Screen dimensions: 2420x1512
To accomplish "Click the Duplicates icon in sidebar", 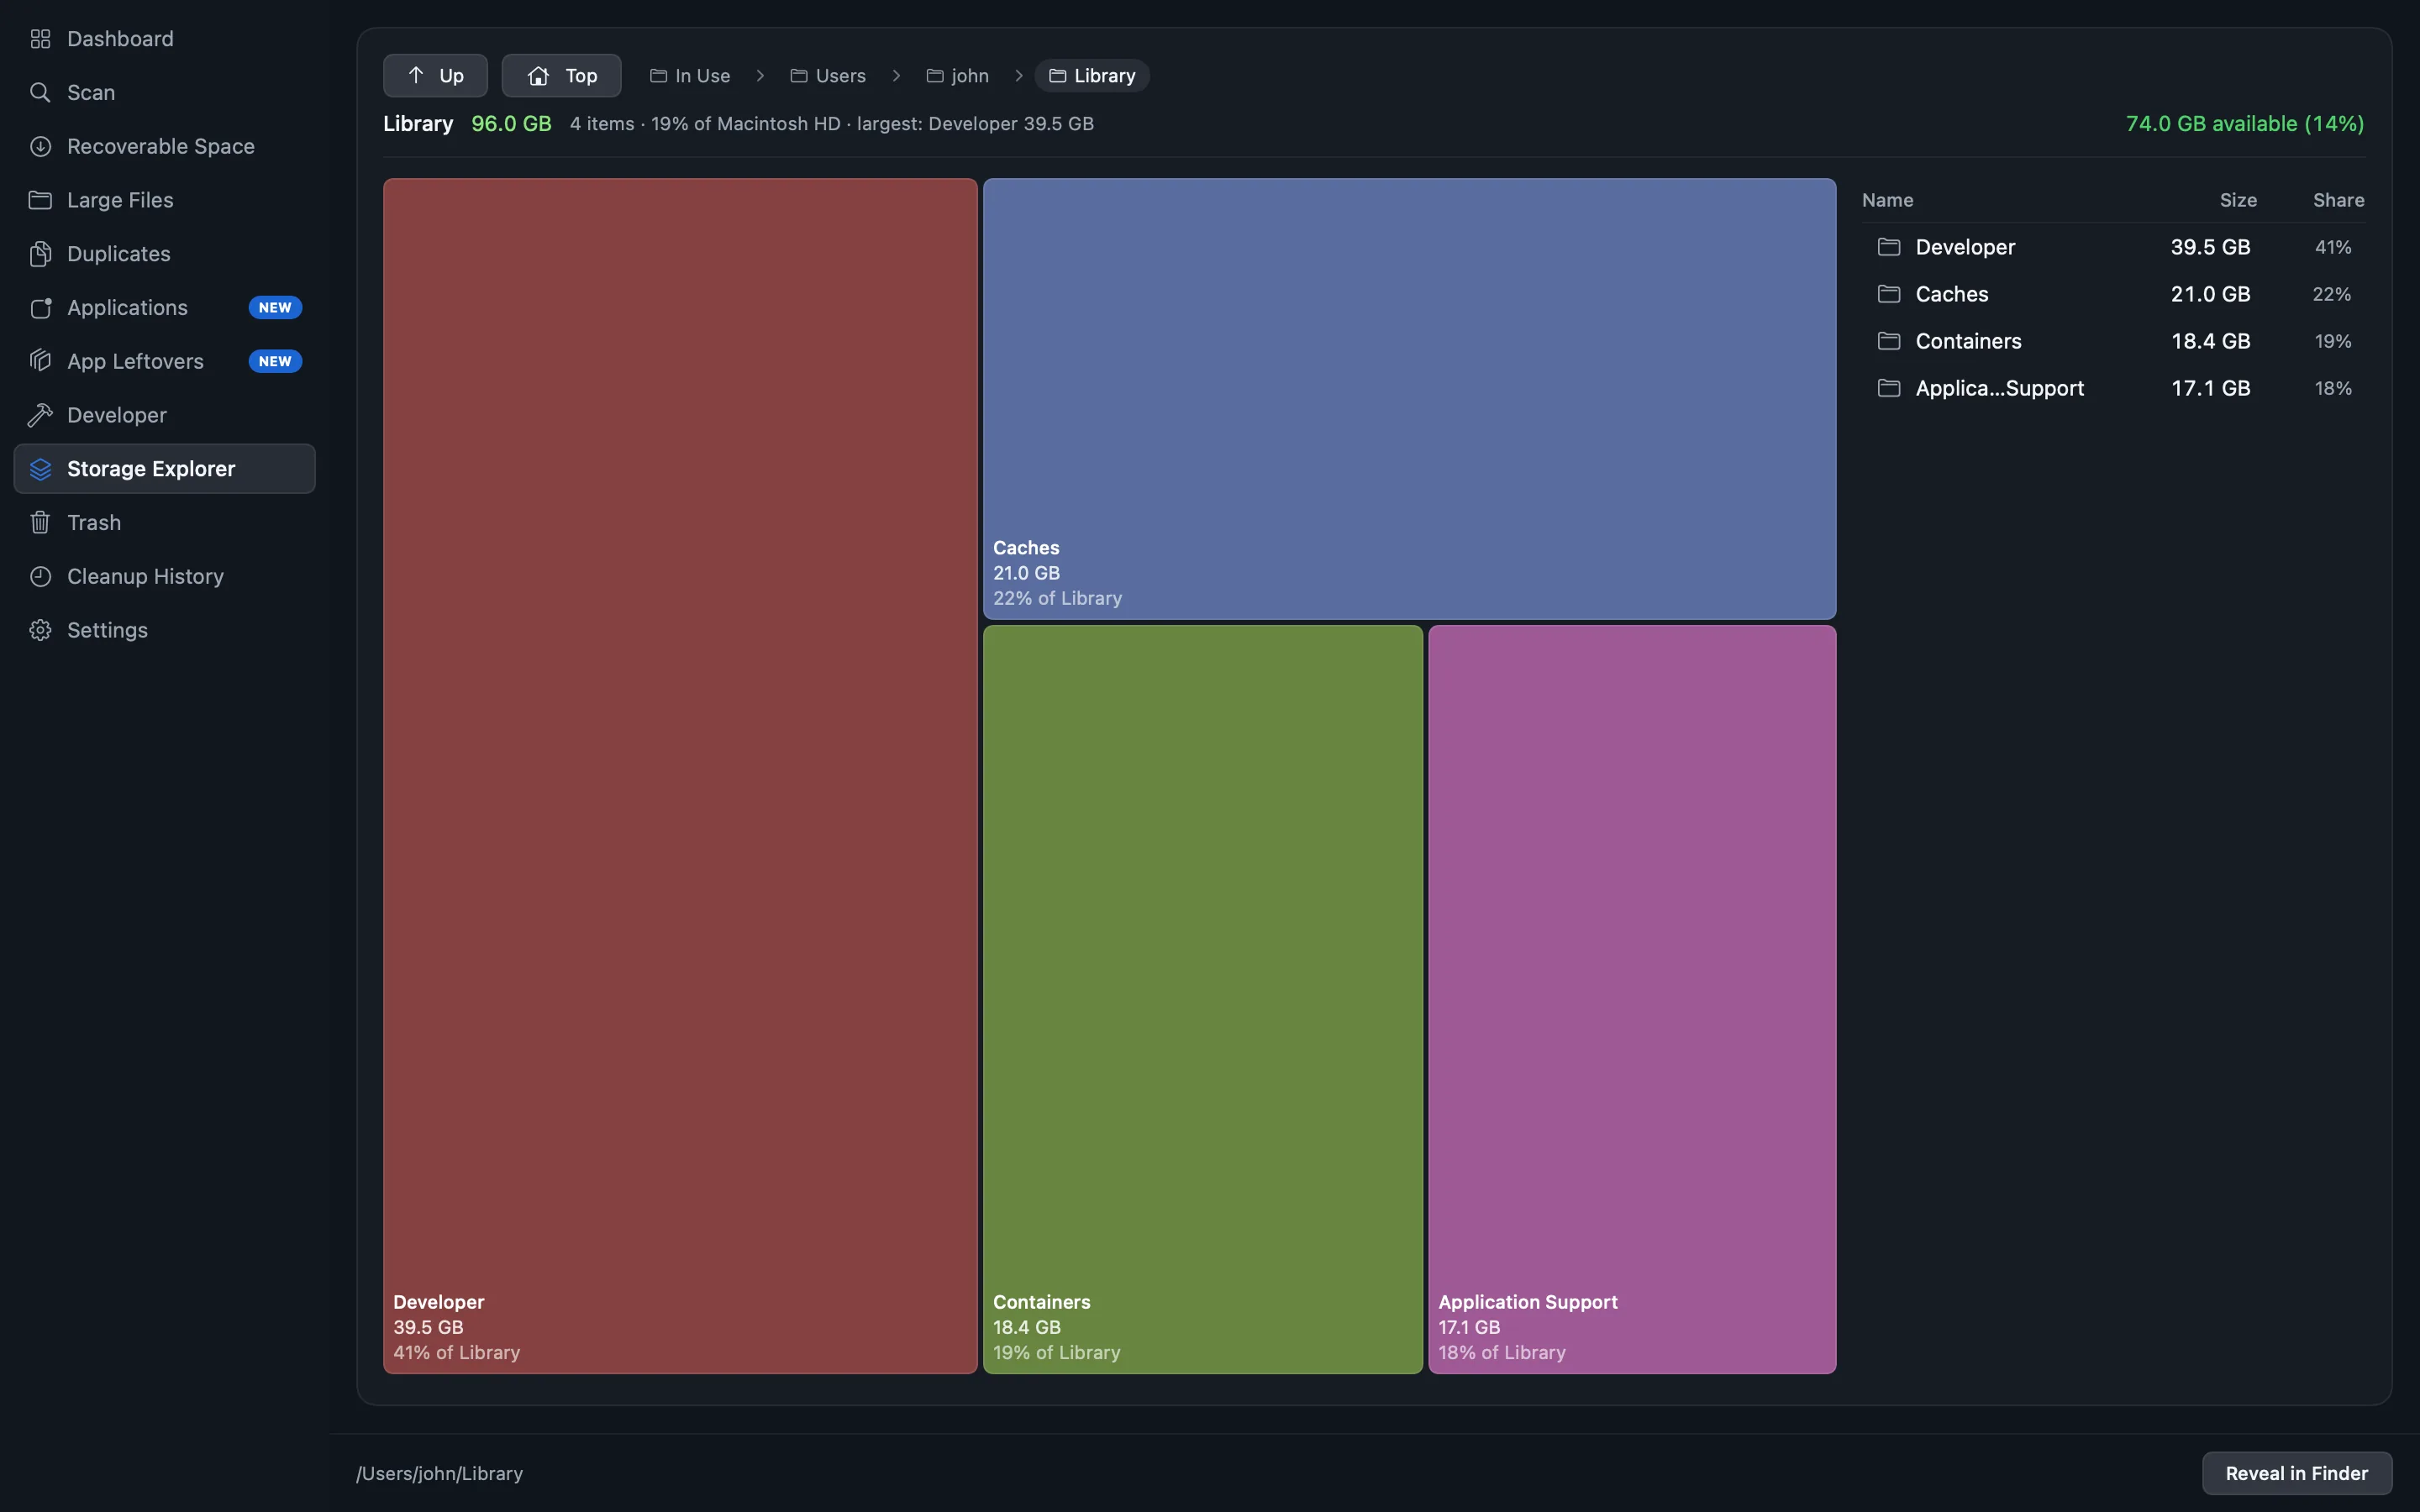I will pyautogui.click(x=40, y=254).
